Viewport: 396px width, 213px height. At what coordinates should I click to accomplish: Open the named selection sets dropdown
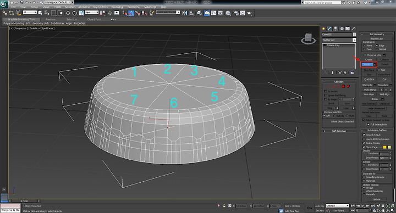[x=168, y=12]
